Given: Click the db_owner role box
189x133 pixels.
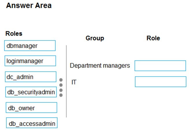Looking at the screenshot, I should pyautogui.click(x=31, y=108).
